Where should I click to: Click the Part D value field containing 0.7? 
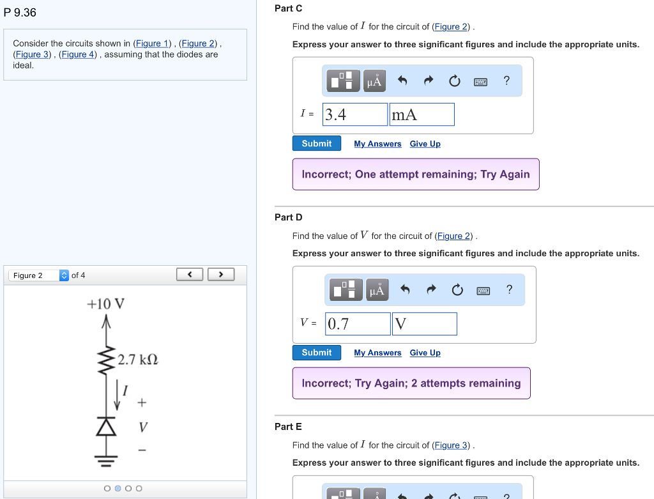click(358, 324)
